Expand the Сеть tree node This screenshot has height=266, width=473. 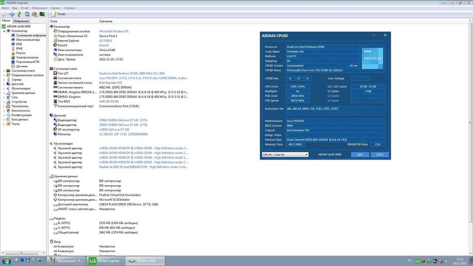[4, 97]
